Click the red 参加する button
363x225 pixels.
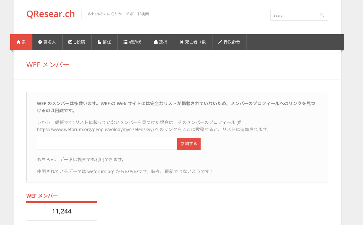pos(189,144)
